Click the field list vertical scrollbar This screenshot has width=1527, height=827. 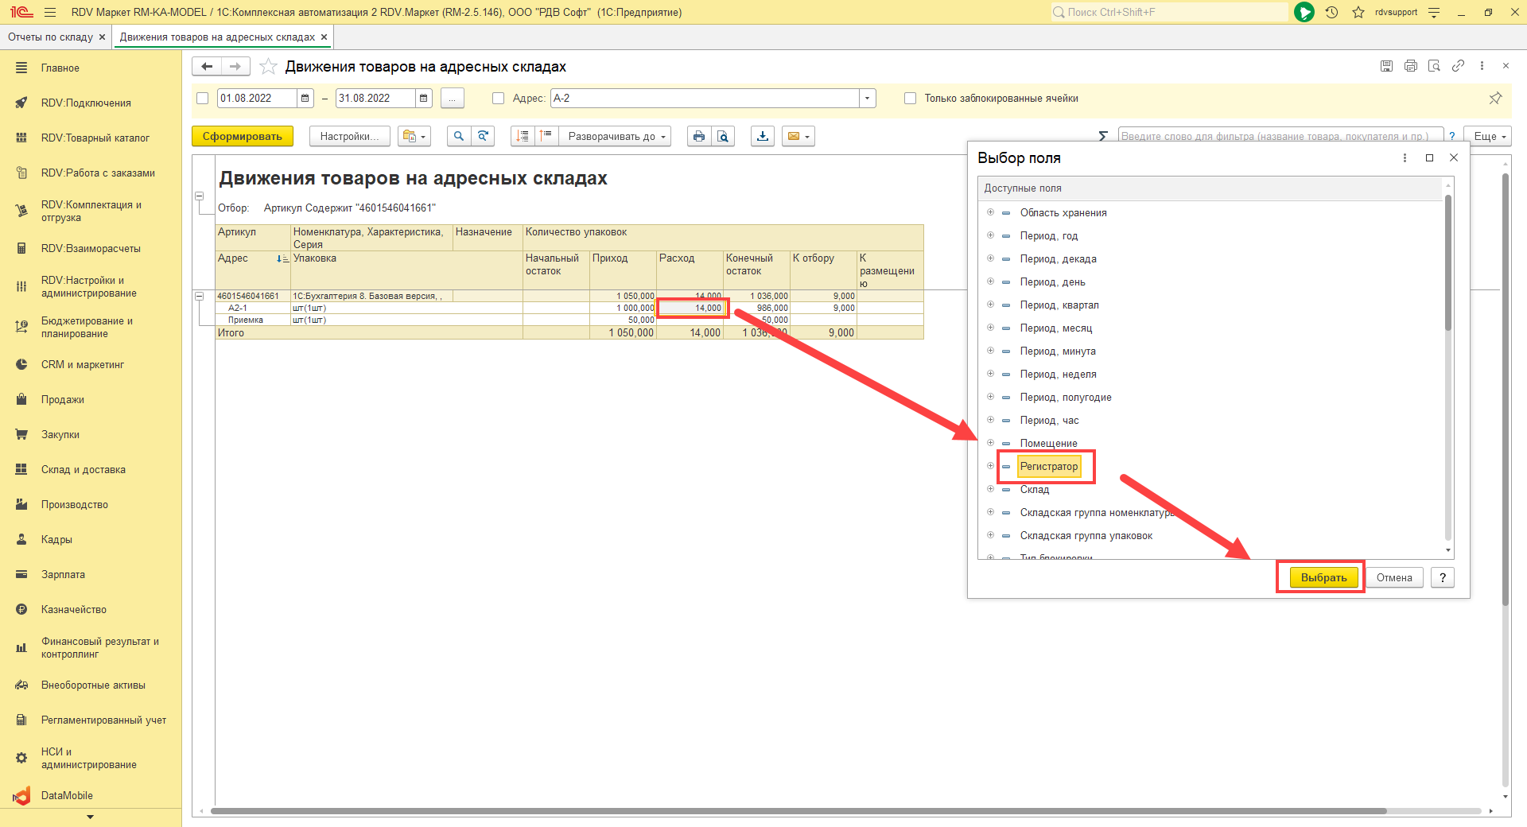[x=1447, y=262]
